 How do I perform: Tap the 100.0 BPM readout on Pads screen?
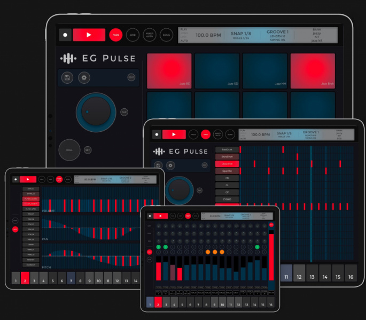click(x=208, y=35)
